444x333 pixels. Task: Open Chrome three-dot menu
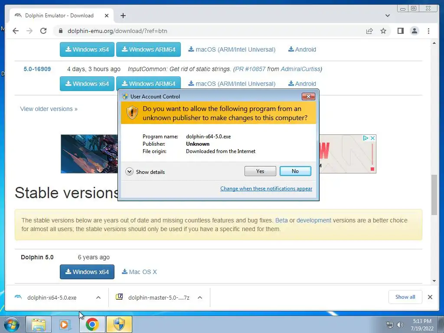[x=428, y=31]
